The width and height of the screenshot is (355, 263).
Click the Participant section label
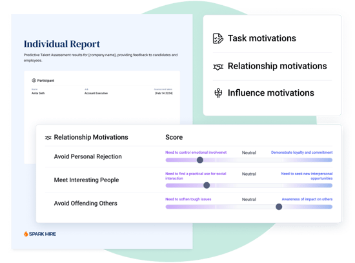click(x=46, y=81)
